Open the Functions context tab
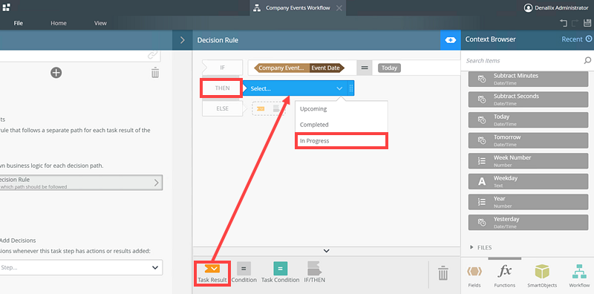This screenshot has height=294, width=594. tap(505, 276)
